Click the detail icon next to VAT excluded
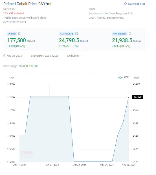This screenshot has width=156, height=175. click(x=130, y=34)
